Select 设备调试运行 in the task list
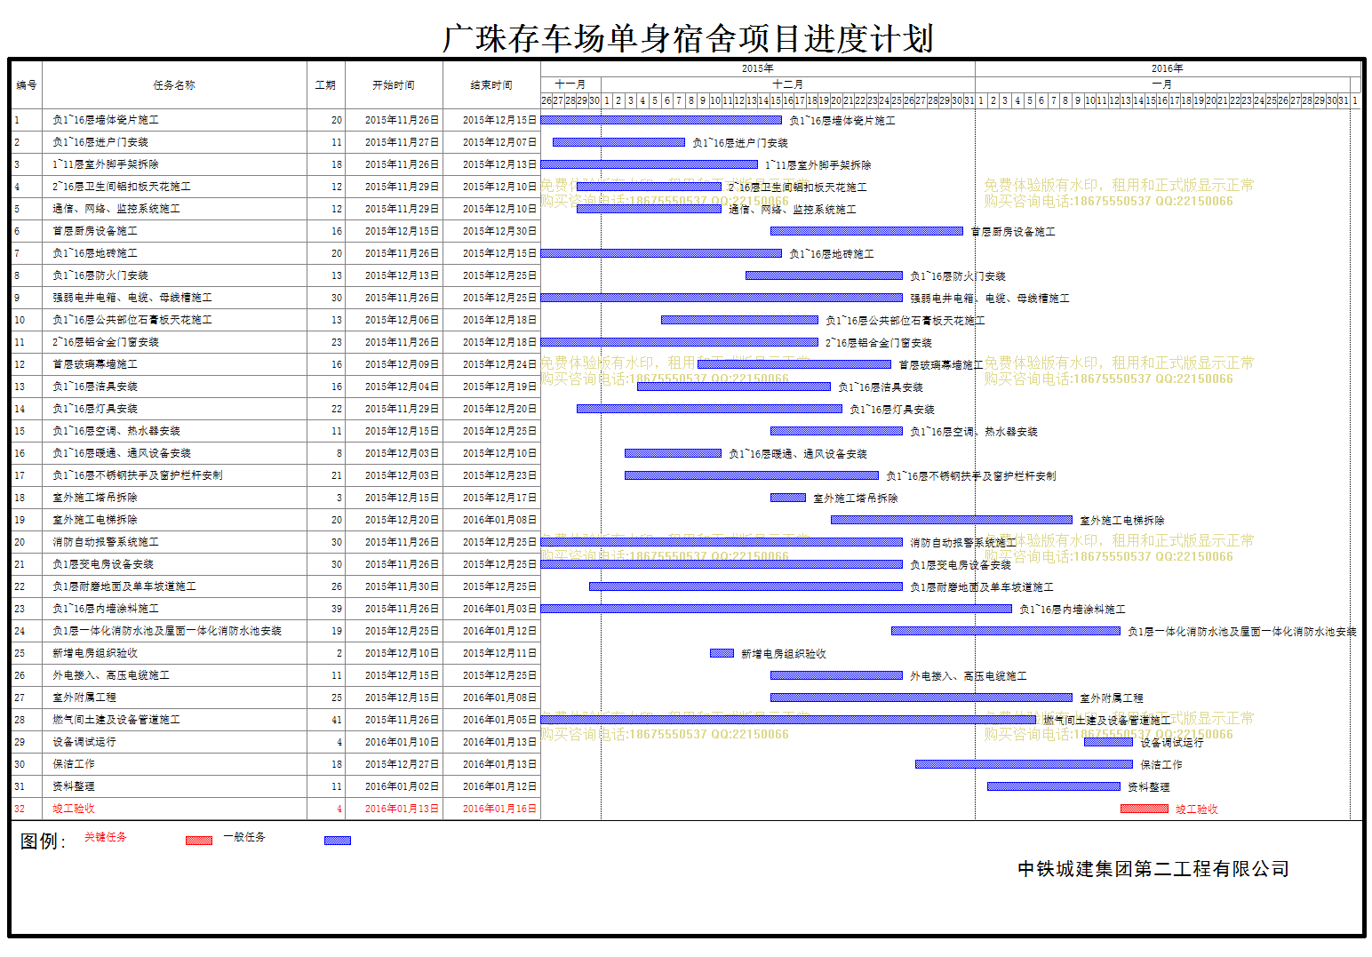Image resolution: width=1372 pixels, height=957 pixels. [x=84, y=742]
